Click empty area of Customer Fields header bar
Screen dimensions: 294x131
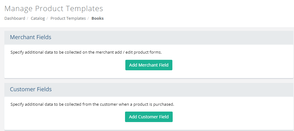[169, 90]
